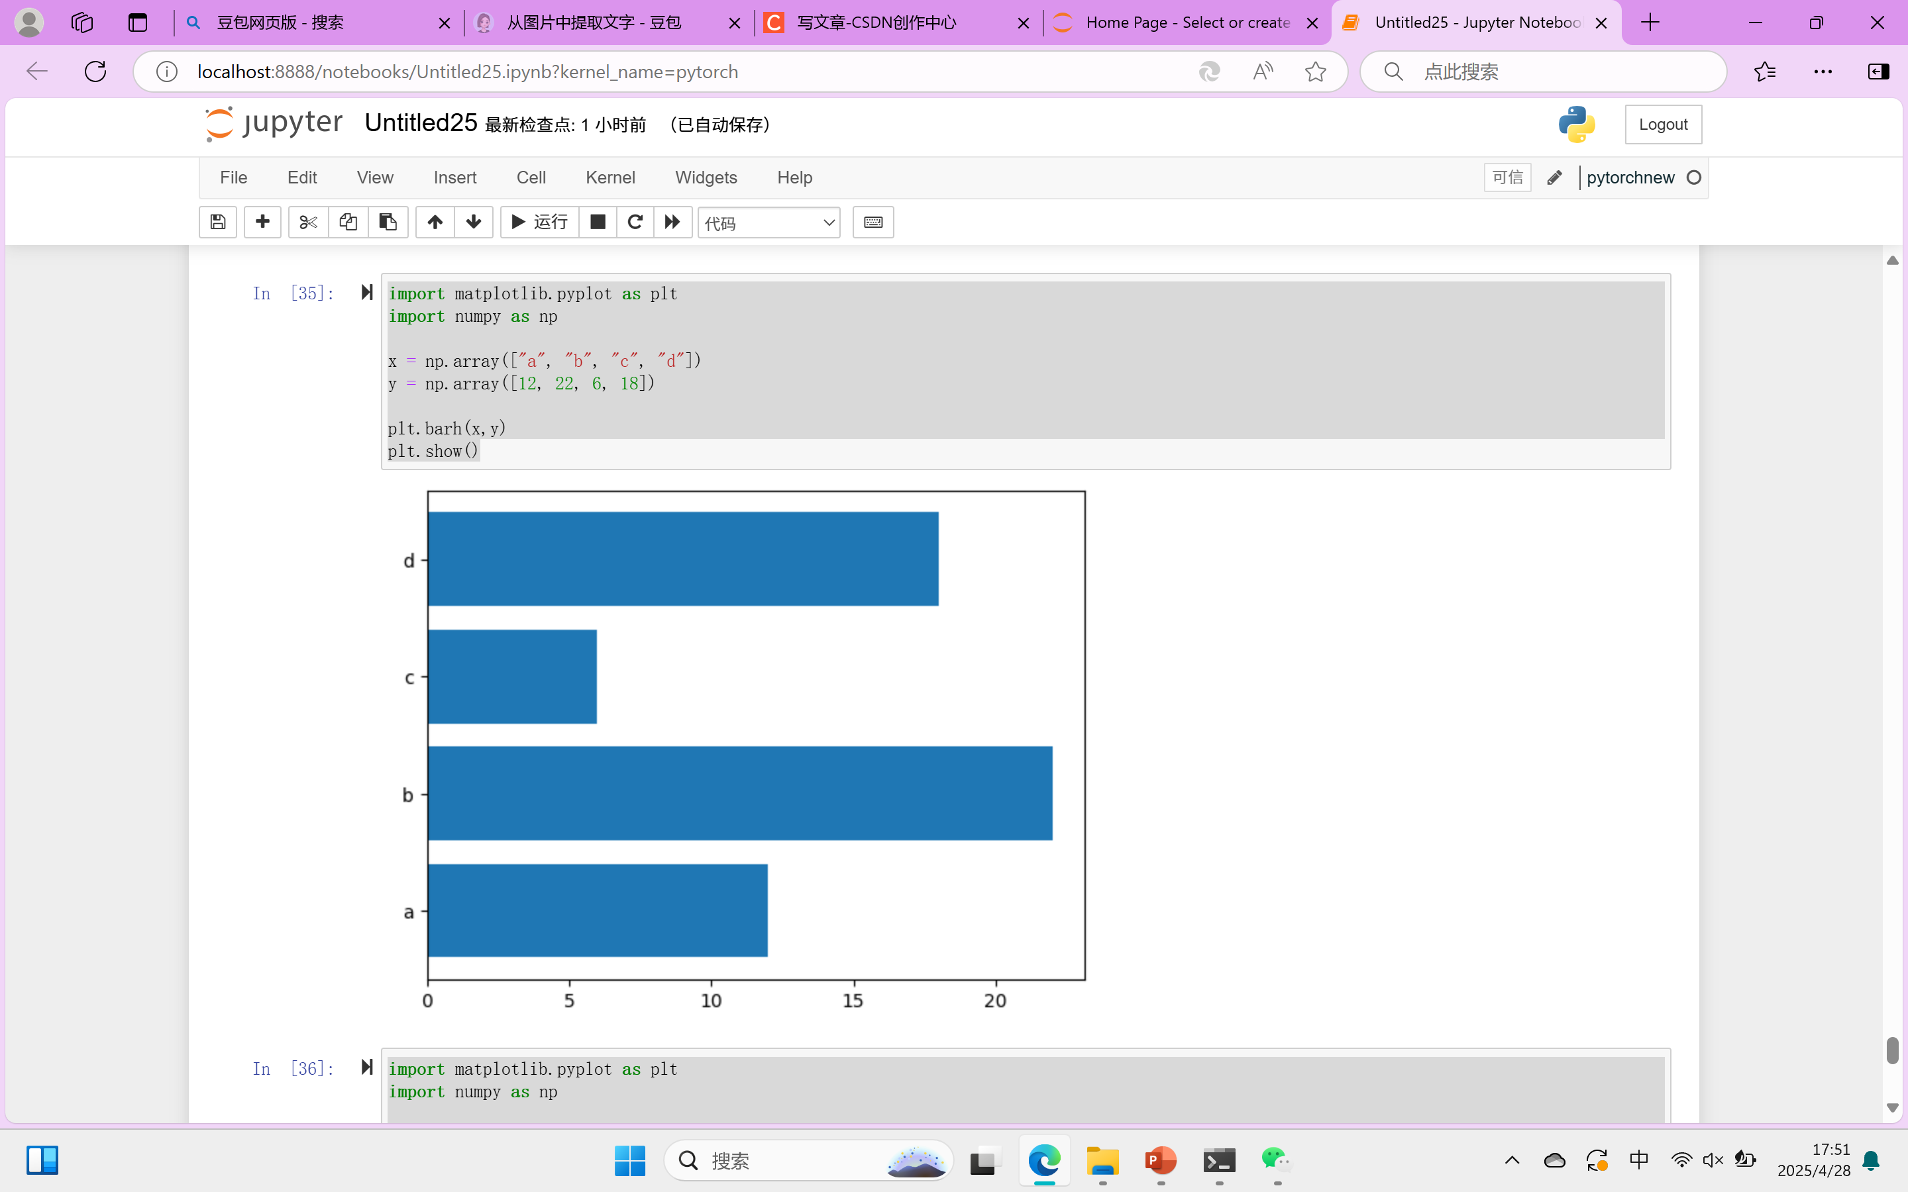The image size is (1908, 1192).
Task: Restart the kernel with the circular arrow icon
Action: coord(635,223)
